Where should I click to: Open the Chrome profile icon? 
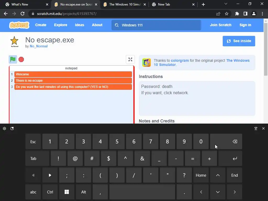[254, 14]
